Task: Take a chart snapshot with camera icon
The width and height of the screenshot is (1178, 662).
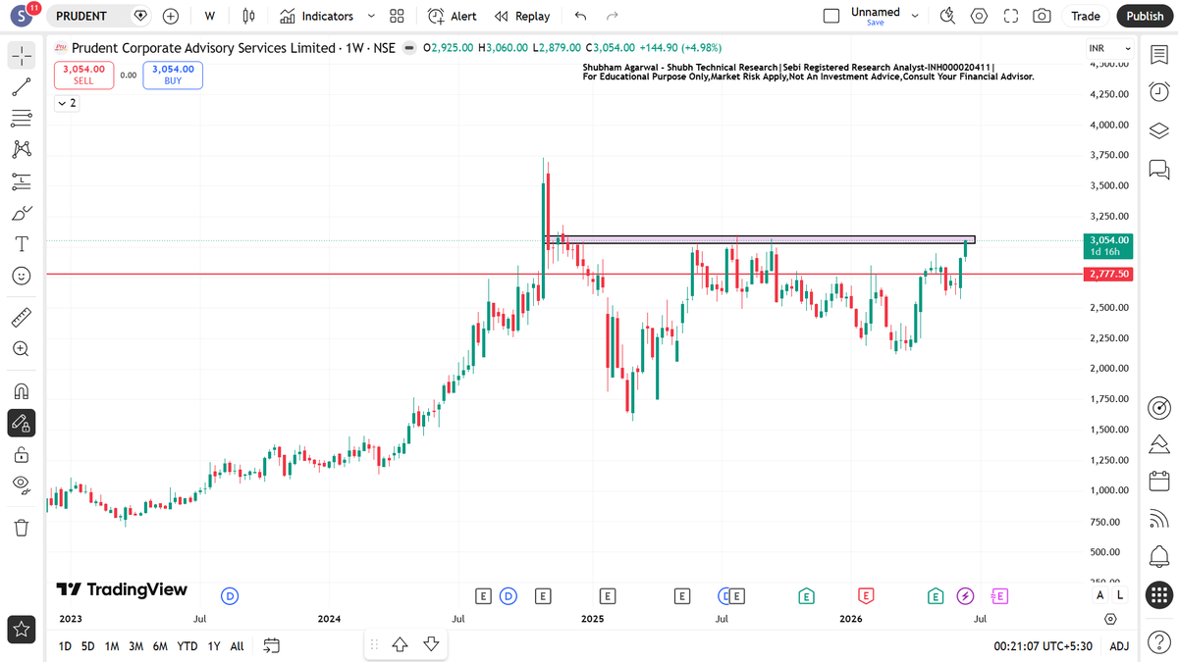Action: [x=1042, y=16]
